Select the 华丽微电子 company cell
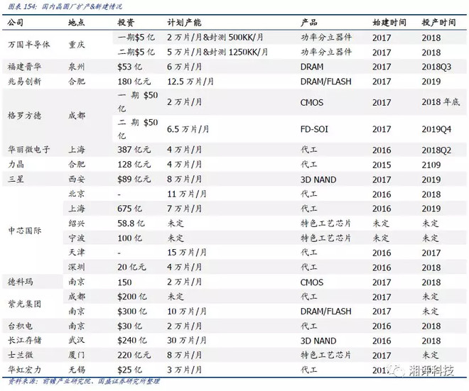Viewport: 469px width, 391px height. pos(28,149)
